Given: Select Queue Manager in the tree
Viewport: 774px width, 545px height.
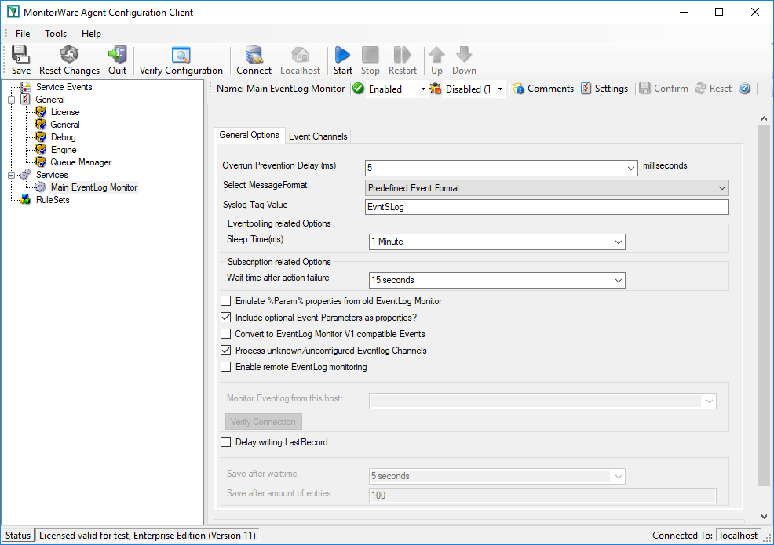Looking at the screenshot, I should click(81, 162).
